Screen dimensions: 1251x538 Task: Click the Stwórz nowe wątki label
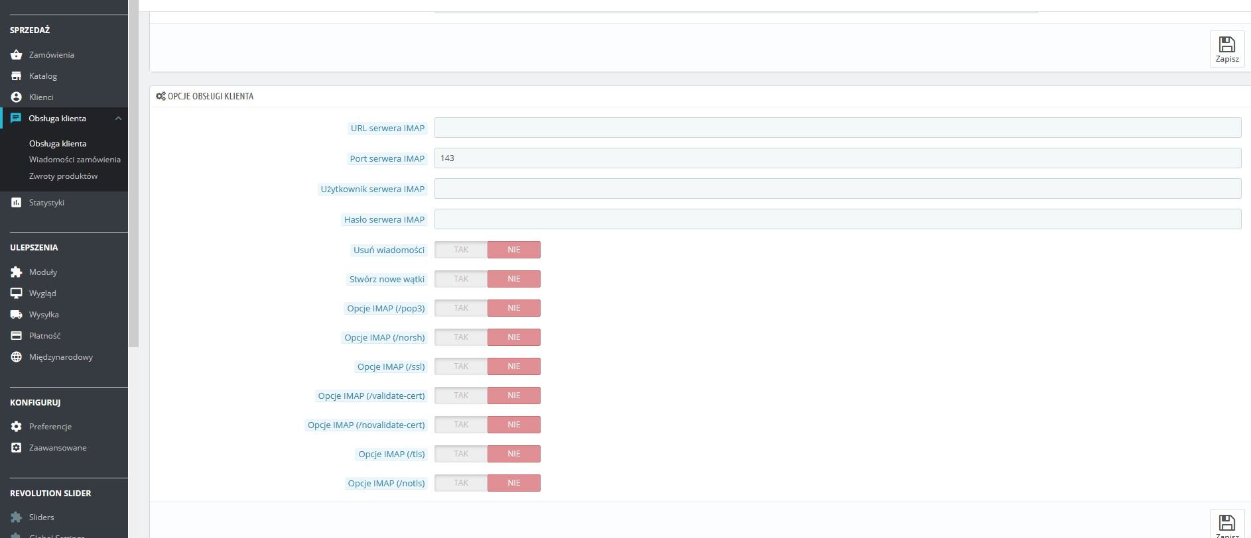(387, 280)
